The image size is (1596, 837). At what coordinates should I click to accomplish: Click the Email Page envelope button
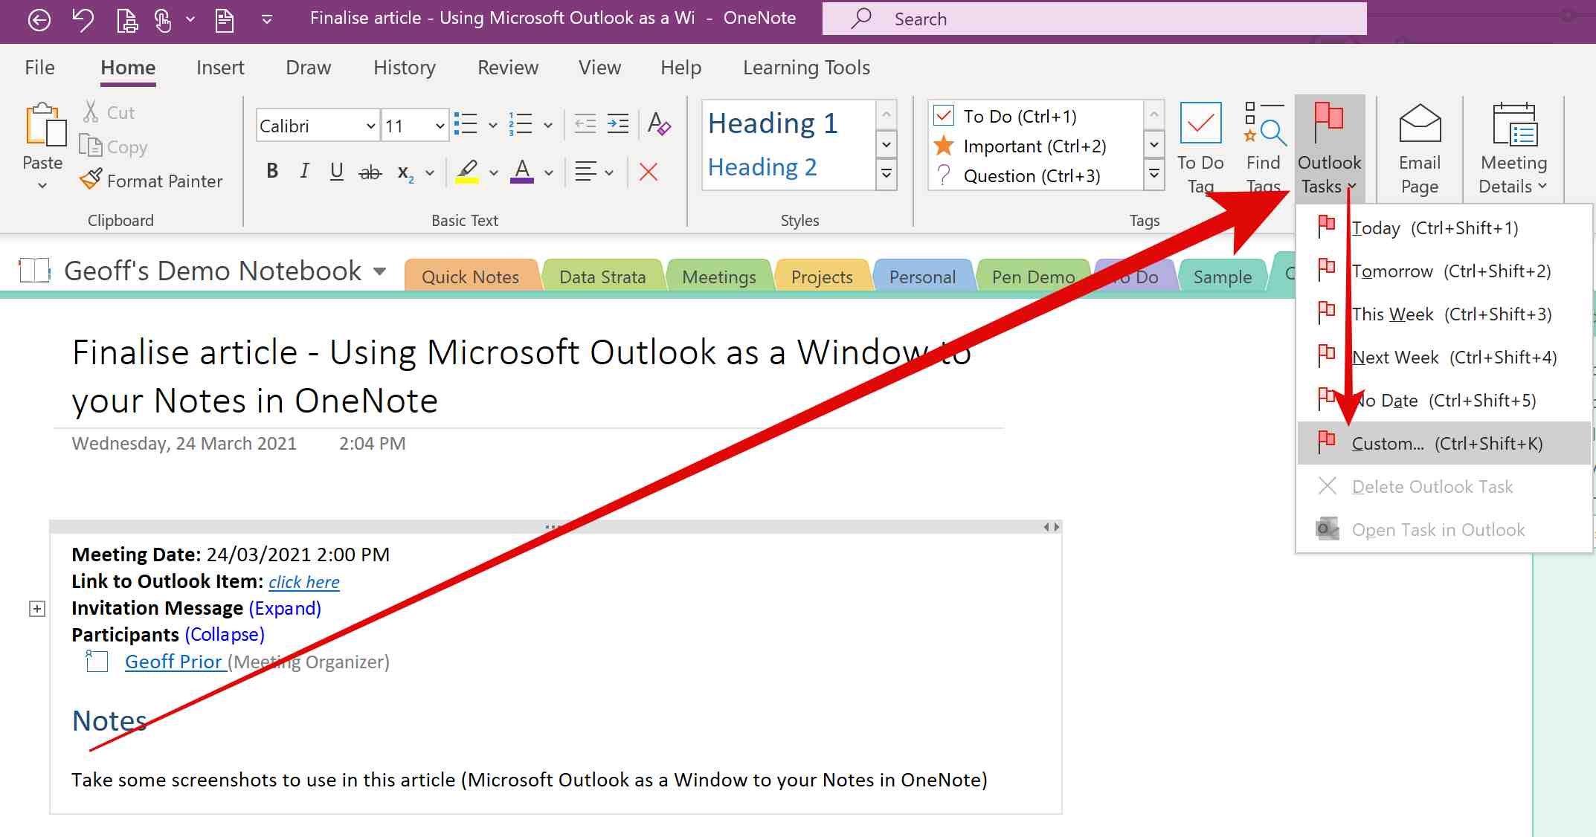point(1420,149)
